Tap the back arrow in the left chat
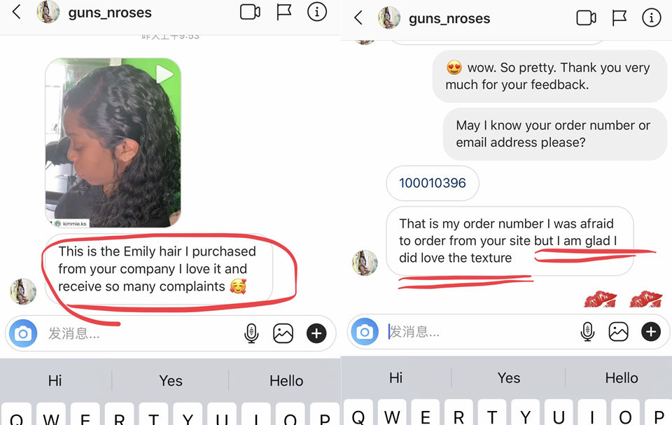The height and width of the screenshot is (425, 672). (16, 12)
